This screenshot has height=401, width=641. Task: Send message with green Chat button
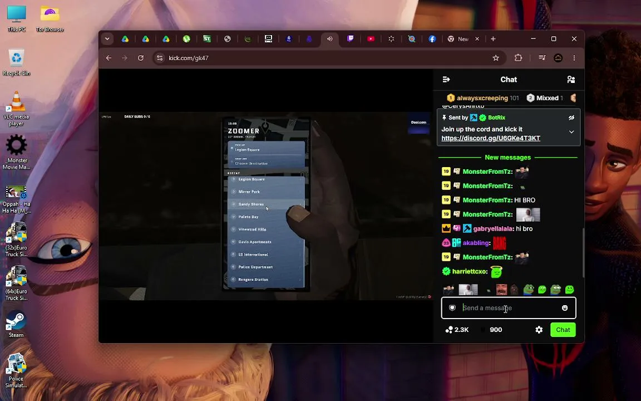click(563, 330)
